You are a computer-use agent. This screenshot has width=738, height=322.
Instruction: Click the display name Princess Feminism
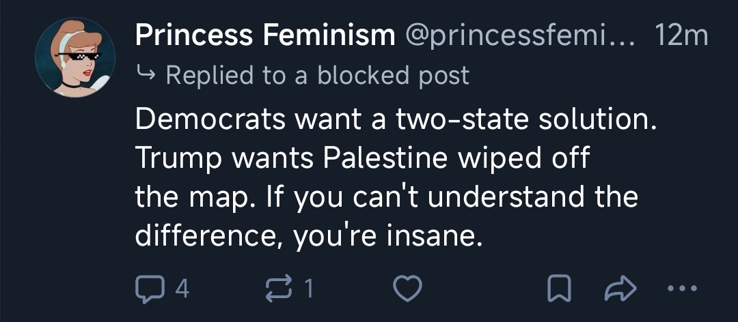[264, 35]
